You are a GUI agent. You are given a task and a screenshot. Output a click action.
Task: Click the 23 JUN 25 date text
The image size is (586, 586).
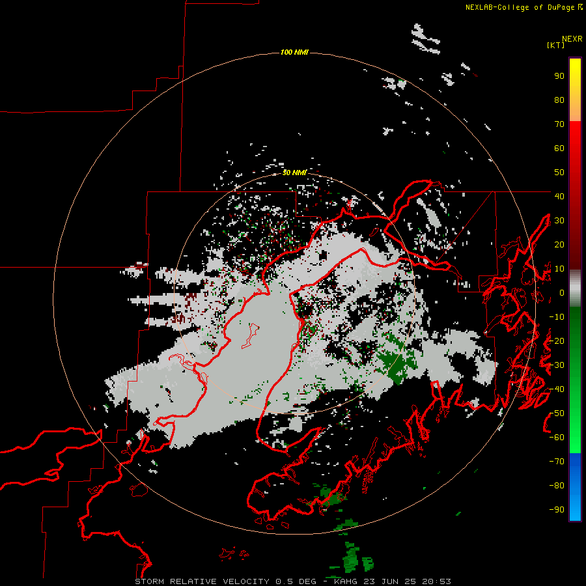(390, 581)
